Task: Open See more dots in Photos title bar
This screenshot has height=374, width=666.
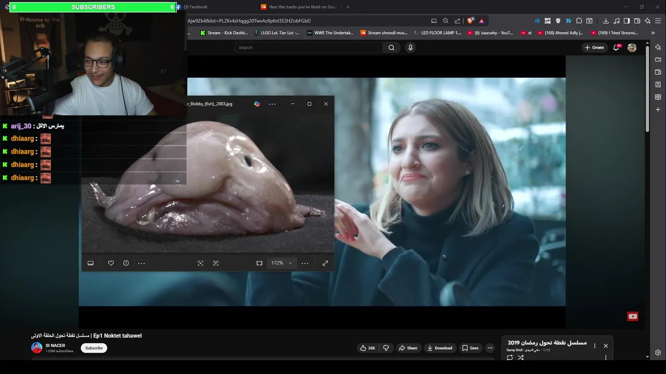Action: [x=272, y=104]
